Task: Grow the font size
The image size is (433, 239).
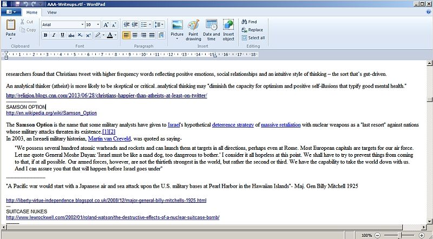Action: (106, 25)
